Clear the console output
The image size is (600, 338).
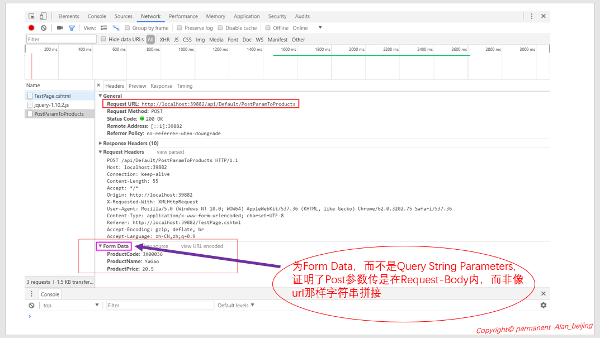[x=31, y=305]
